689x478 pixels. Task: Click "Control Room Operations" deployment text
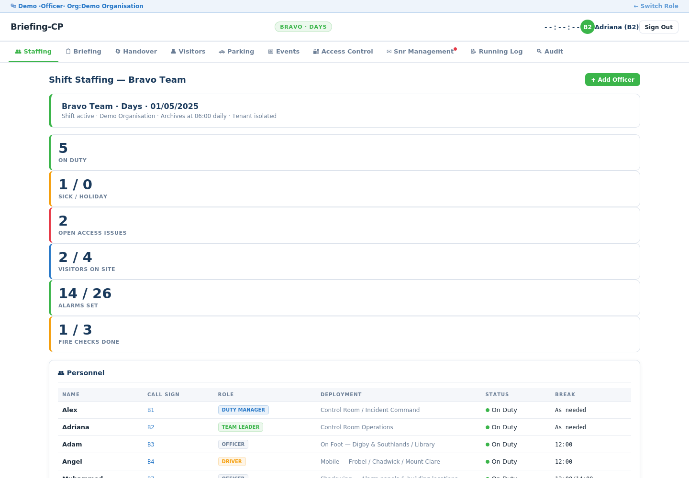pyautogui.click(x=357, y=427)
